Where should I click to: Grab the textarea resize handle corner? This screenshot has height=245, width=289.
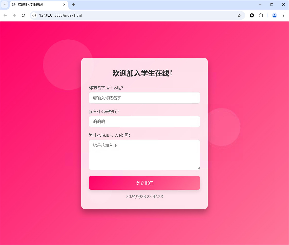tap(198, 168)
